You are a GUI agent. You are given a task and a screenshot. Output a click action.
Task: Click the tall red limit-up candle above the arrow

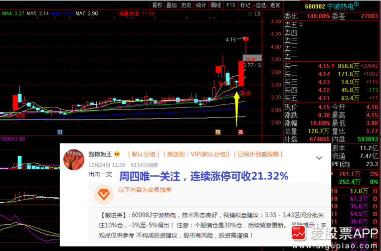[x=241, y=74]
